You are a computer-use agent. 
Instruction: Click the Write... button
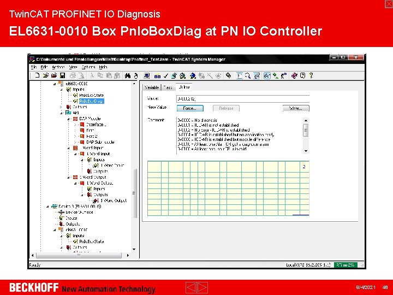[x=296, y=108]
